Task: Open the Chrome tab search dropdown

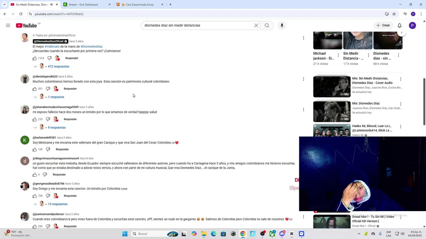Action: [4, 4]
